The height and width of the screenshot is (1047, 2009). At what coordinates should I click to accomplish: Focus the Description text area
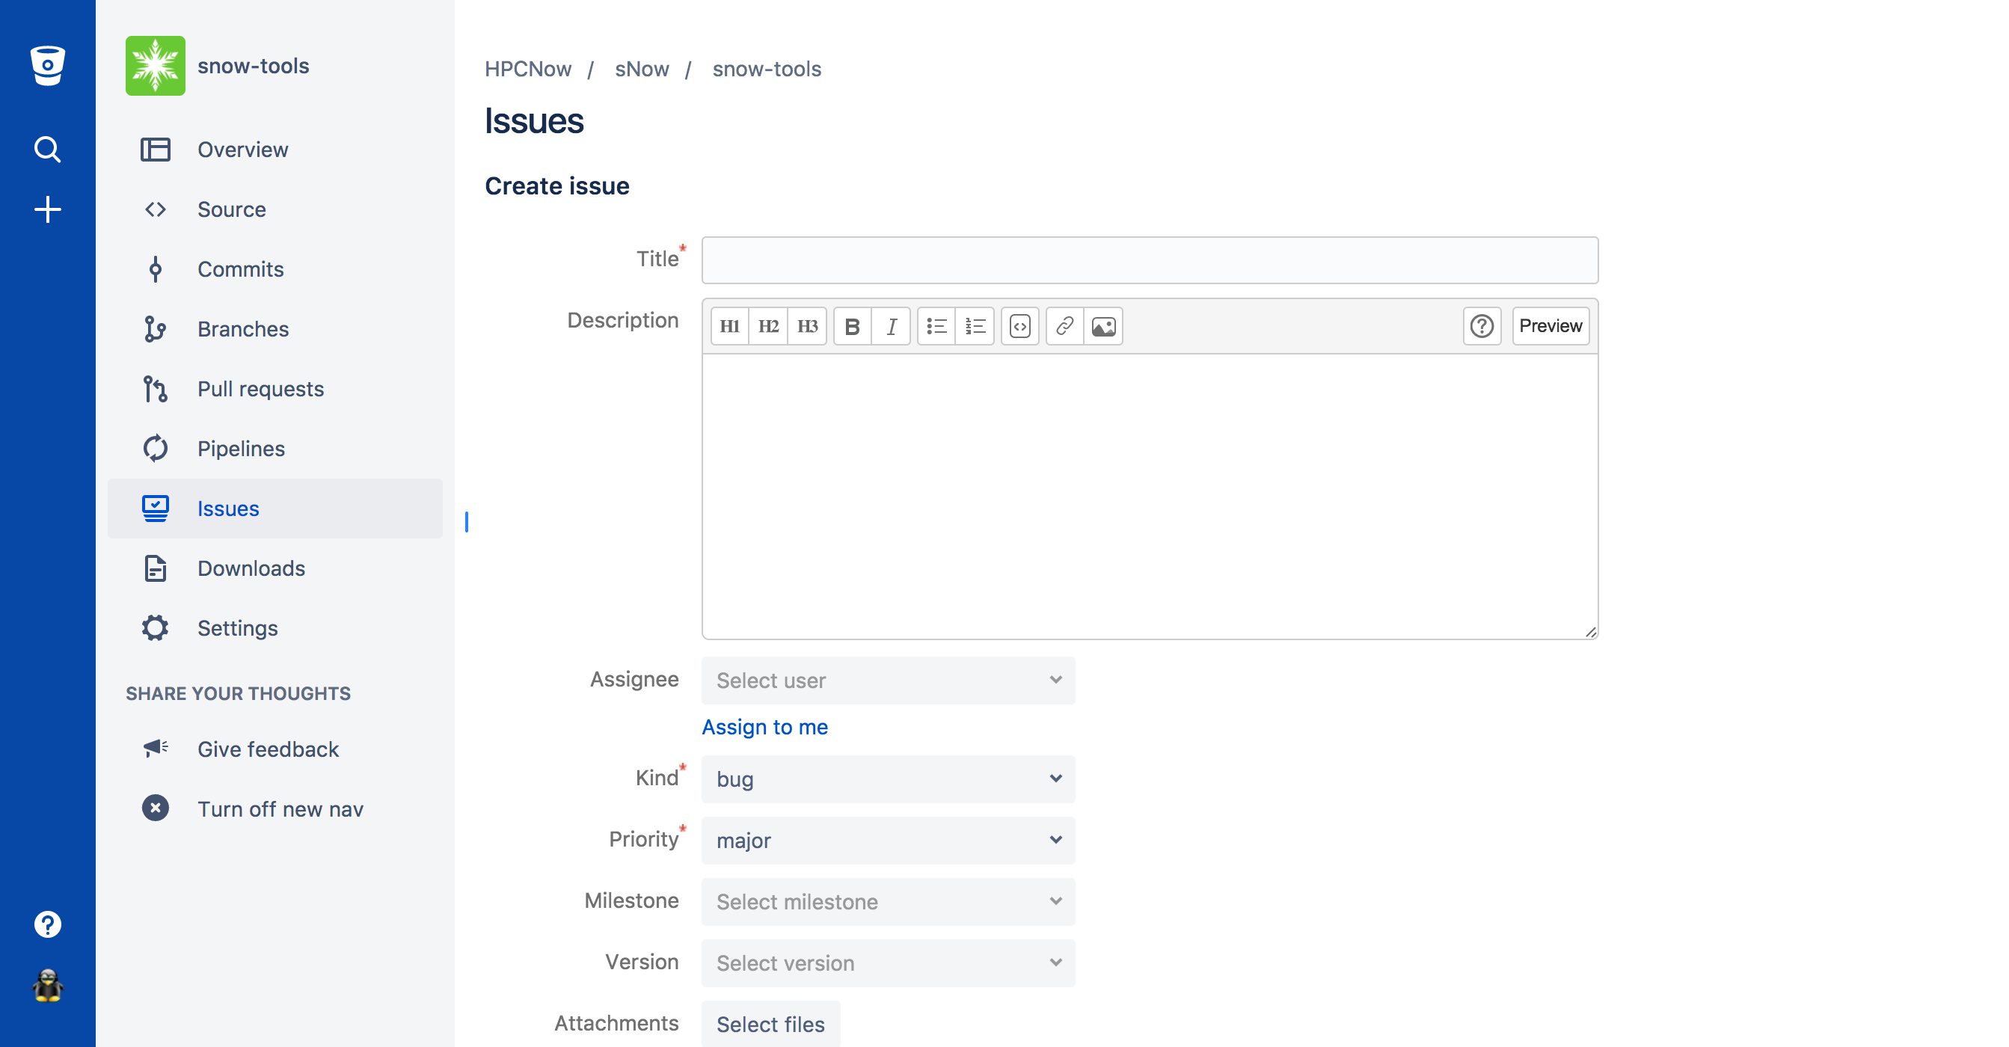[x=1150, y=497]
